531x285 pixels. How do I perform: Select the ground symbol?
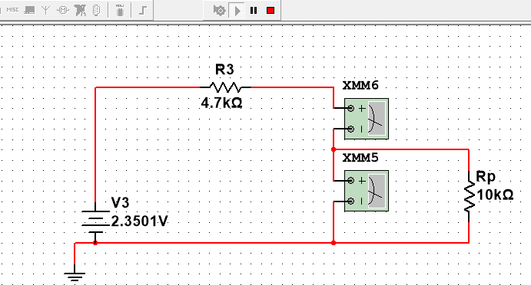pos(75,273)
